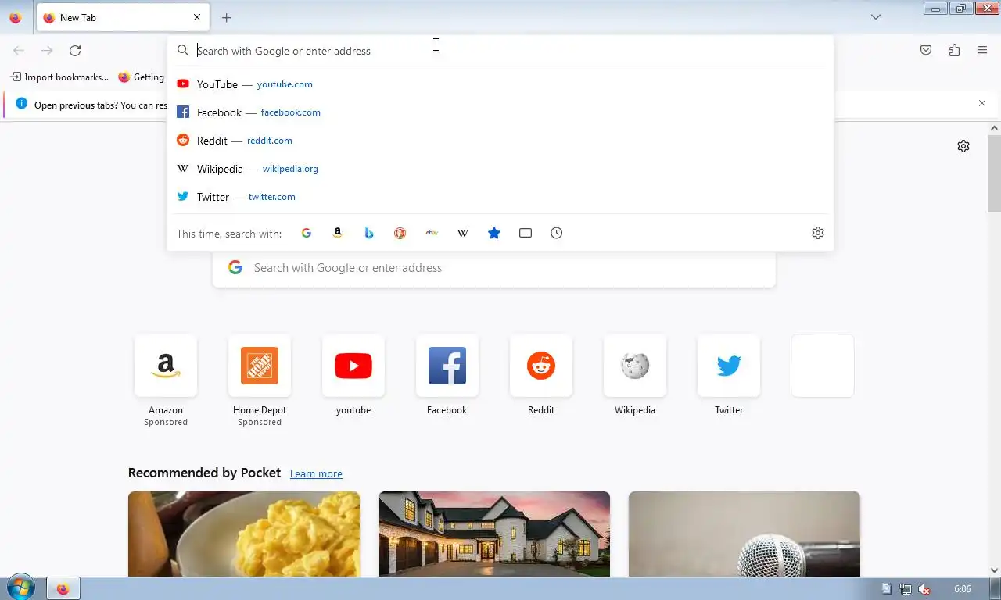Go forward with the forward arrow

coord(47,51)
